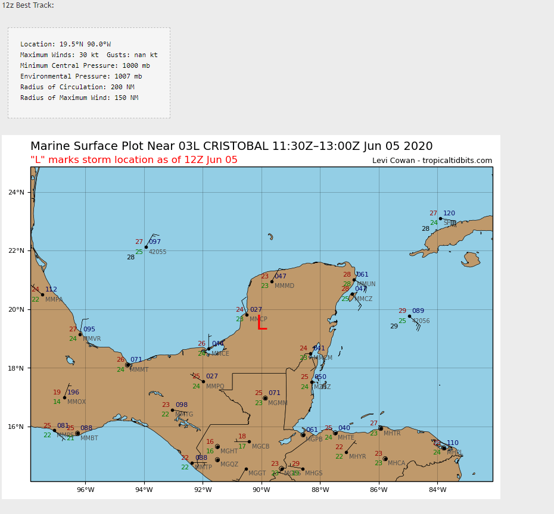This screenshot has width=554, height=514.
Task: Click the 24°N latitude axis label
Action: [15, 192]
